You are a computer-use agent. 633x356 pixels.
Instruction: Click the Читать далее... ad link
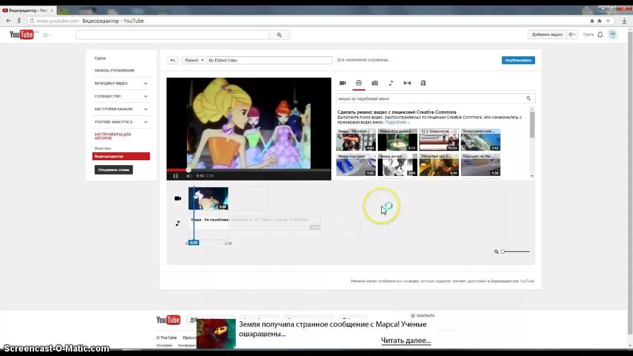point(406,340)
